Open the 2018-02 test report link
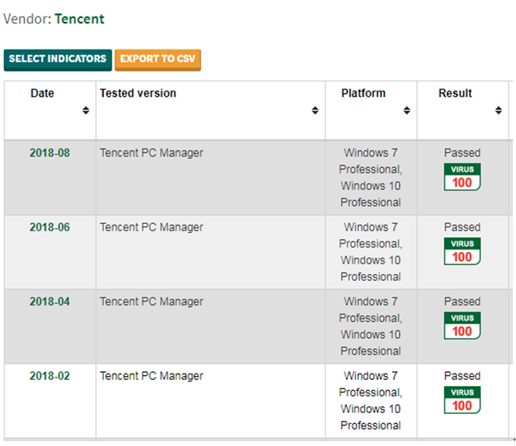Viewport: 516px width, 446px height. [50, 376]
